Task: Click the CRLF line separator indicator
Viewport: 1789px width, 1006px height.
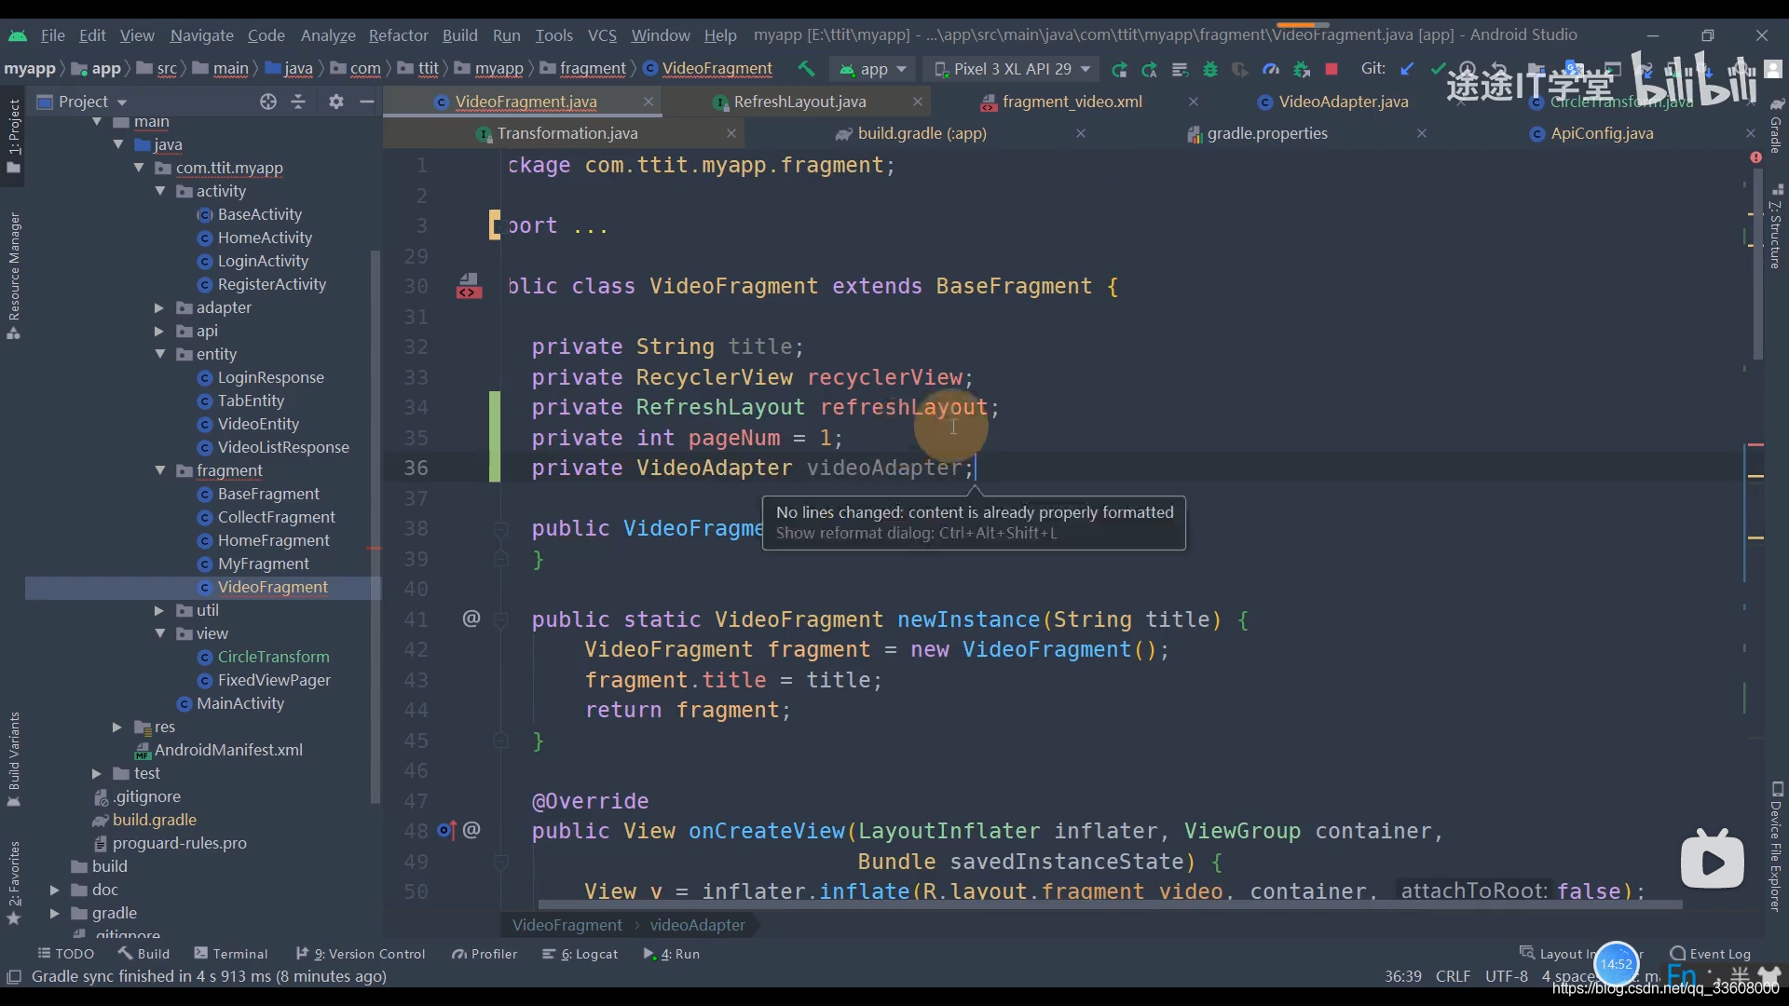Action: (1453, 976)
